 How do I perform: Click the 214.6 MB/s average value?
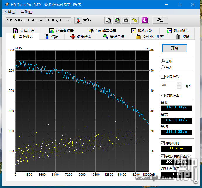click(177, 132)
